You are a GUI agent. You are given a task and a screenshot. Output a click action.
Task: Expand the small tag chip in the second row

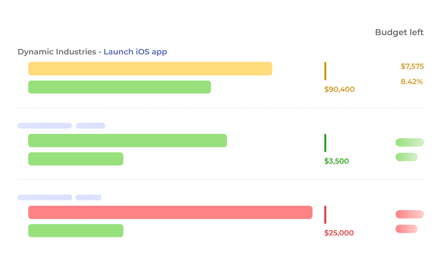click(90, 125)
